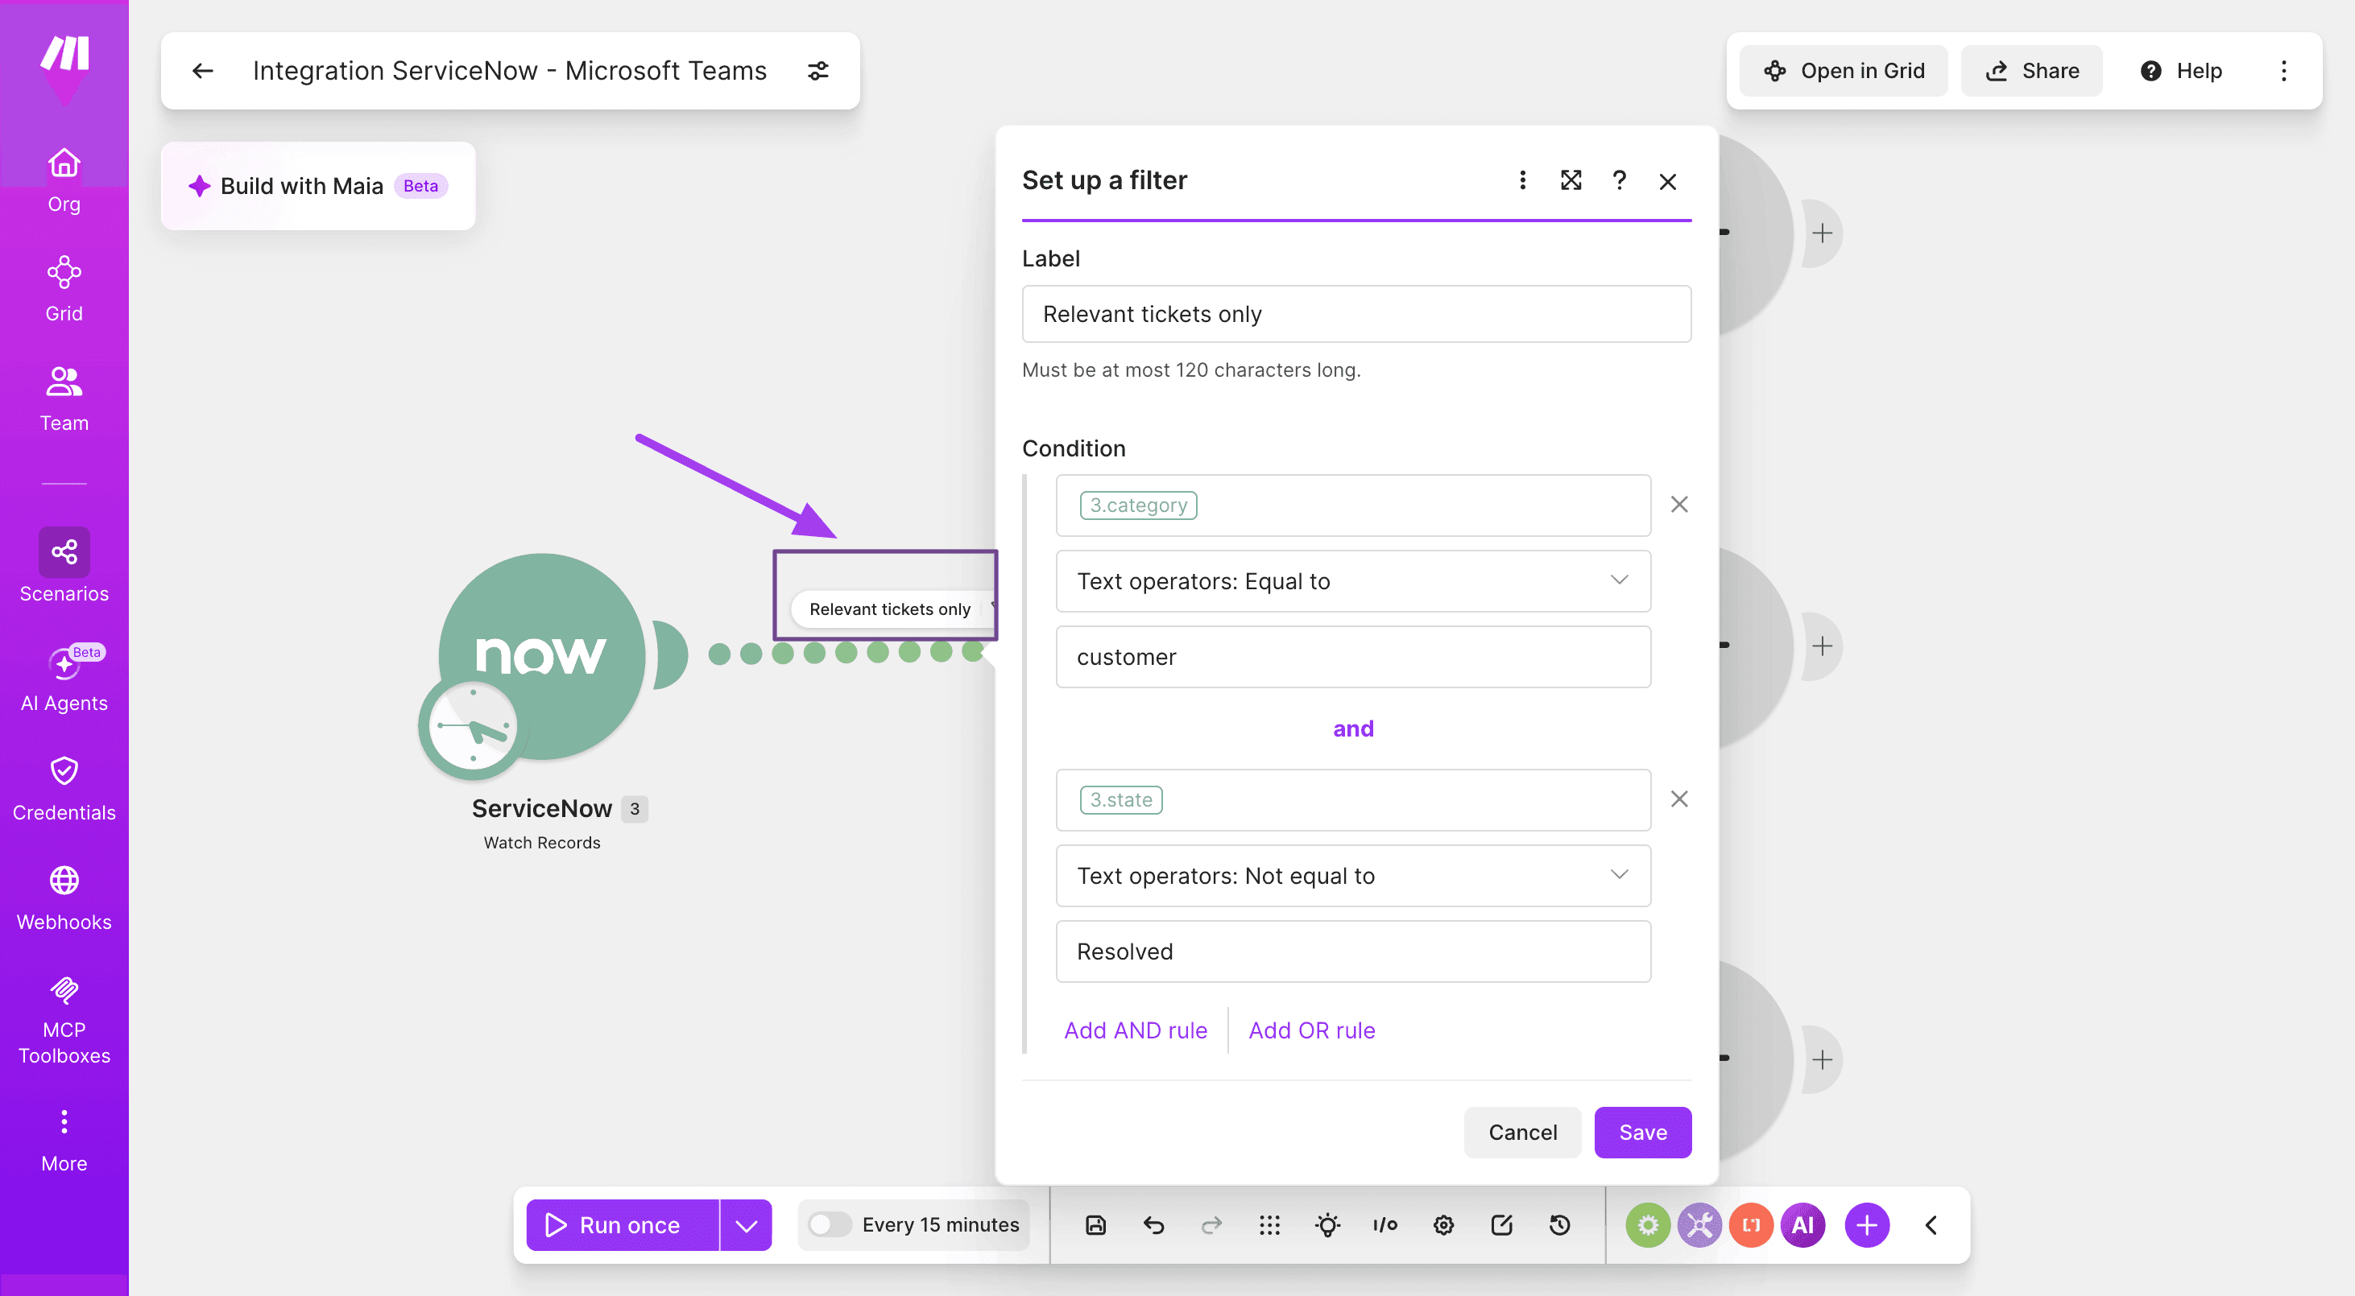This screenshot has height=1296, width=2355.
Task: Open the notes edit icon
Action: (1501, 1224)
